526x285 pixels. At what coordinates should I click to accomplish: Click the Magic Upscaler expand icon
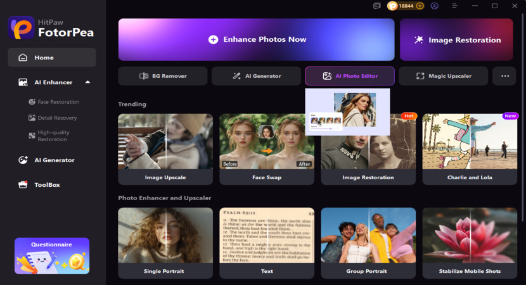coord(420,76)
